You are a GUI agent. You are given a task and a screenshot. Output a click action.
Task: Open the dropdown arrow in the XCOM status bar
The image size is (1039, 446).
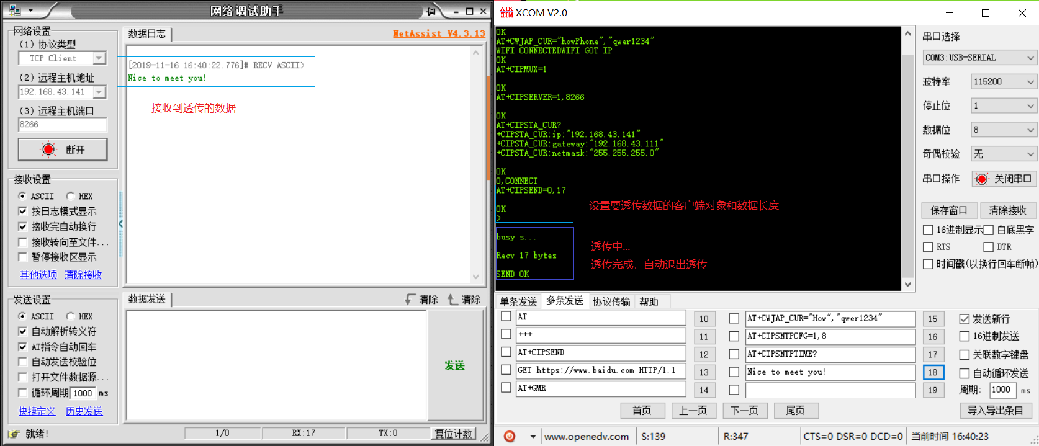coord(533,437)
